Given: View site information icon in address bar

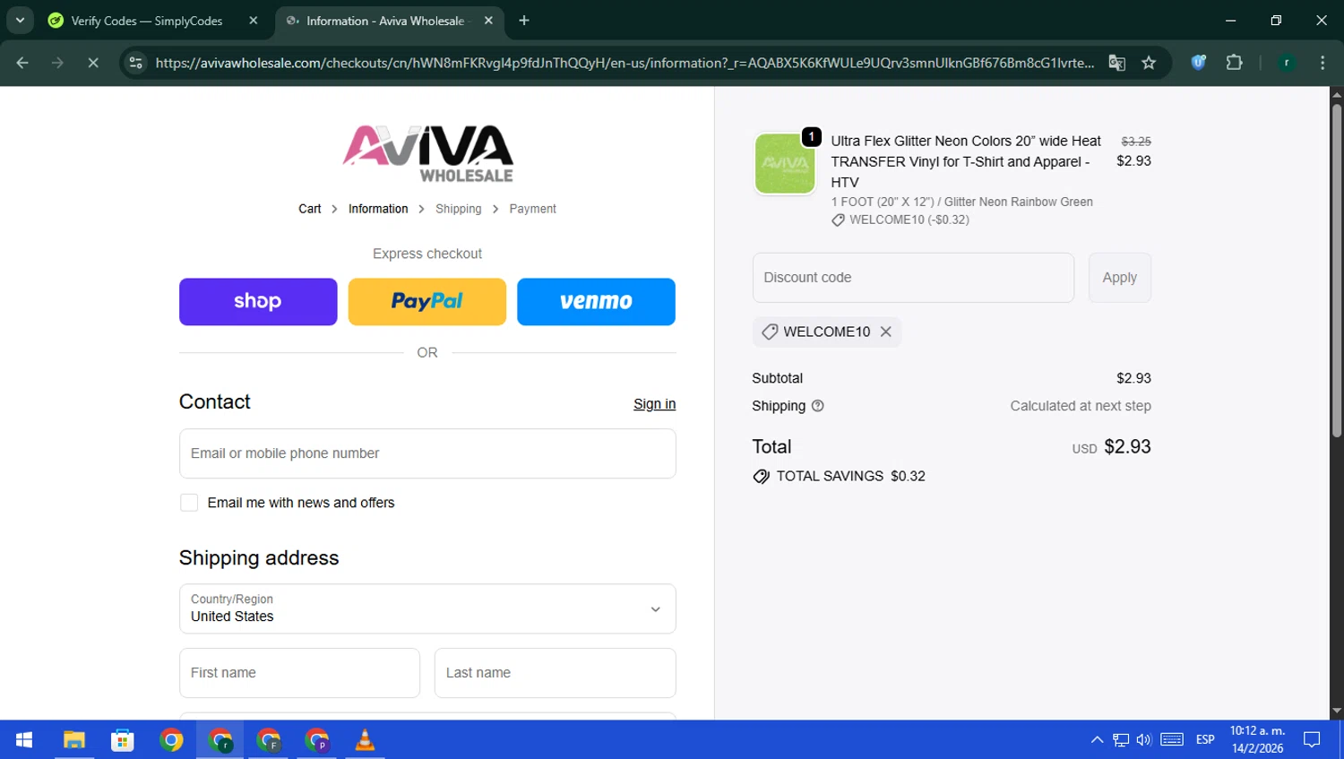Looking at the screenshot, I should 136,63.
